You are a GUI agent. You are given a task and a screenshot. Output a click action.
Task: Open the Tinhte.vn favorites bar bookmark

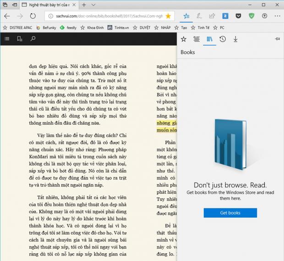(118, 27)
